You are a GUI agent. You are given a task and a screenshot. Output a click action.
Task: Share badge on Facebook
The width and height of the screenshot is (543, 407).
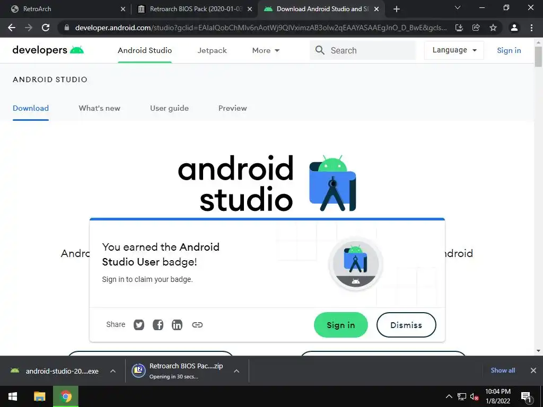click(158, 325)
